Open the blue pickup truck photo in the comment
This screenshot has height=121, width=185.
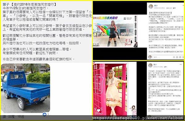25,88
